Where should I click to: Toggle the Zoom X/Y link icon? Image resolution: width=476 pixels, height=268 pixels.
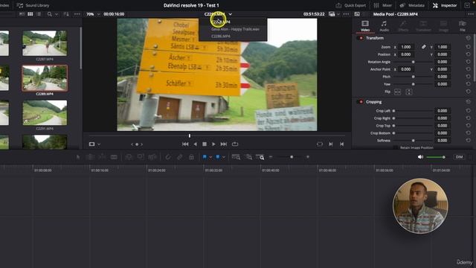pyautogui.click(x=423, y=47)
